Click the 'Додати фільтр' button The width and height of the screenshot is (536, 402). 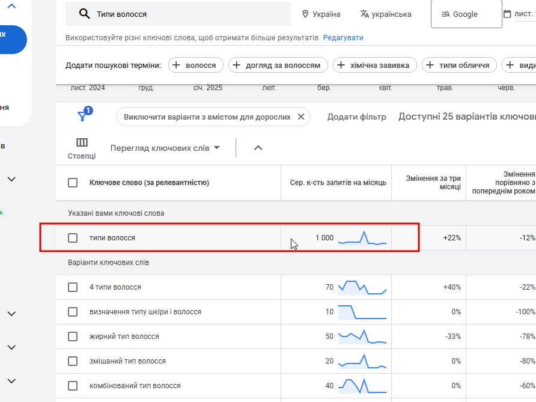pyautogui.click(x=356, y=117)
